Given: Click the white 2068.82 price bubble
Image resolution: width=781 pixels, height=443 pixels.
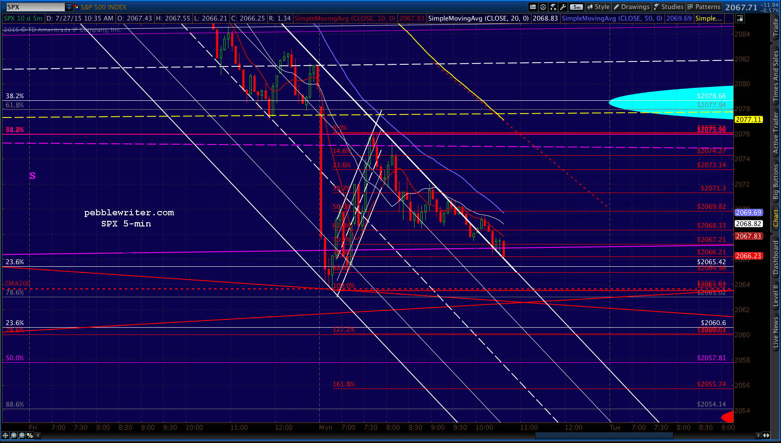Looking at the screenshot, I should coord(749,224).
